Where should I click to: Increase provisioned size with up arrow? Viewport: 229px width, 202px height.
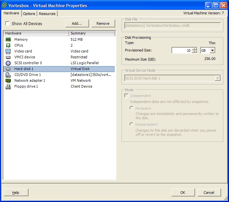point(194,49)
